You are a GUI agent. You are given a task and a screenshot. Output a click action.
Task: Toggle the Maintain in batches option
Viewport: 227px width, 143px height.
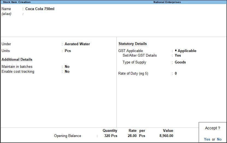(x=67, y=66)
